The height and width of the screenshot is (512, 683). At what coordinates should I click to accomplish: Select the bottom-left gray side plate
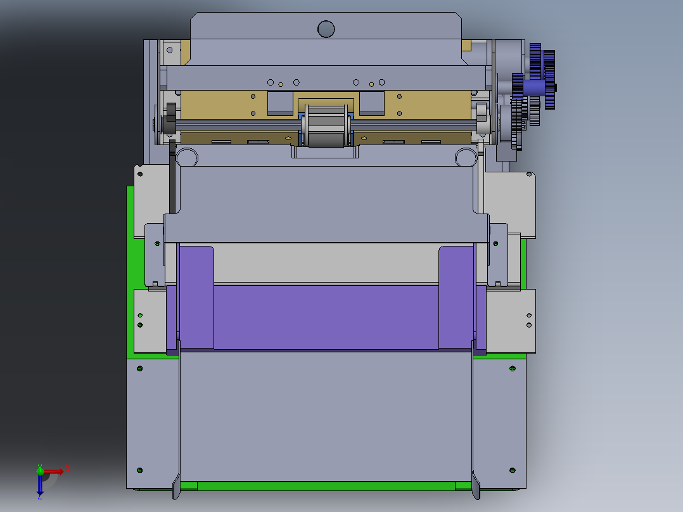pyautogui.click(x=153, y=423)
